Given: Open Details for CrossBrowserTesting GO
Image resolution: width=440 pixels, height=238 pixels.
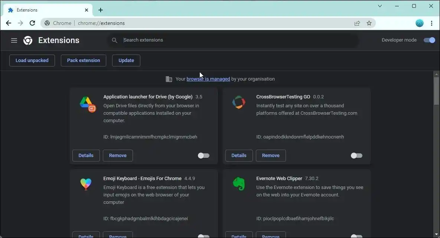Looking at the screenshot, I should pyautogui.click(x=239, y=156).
